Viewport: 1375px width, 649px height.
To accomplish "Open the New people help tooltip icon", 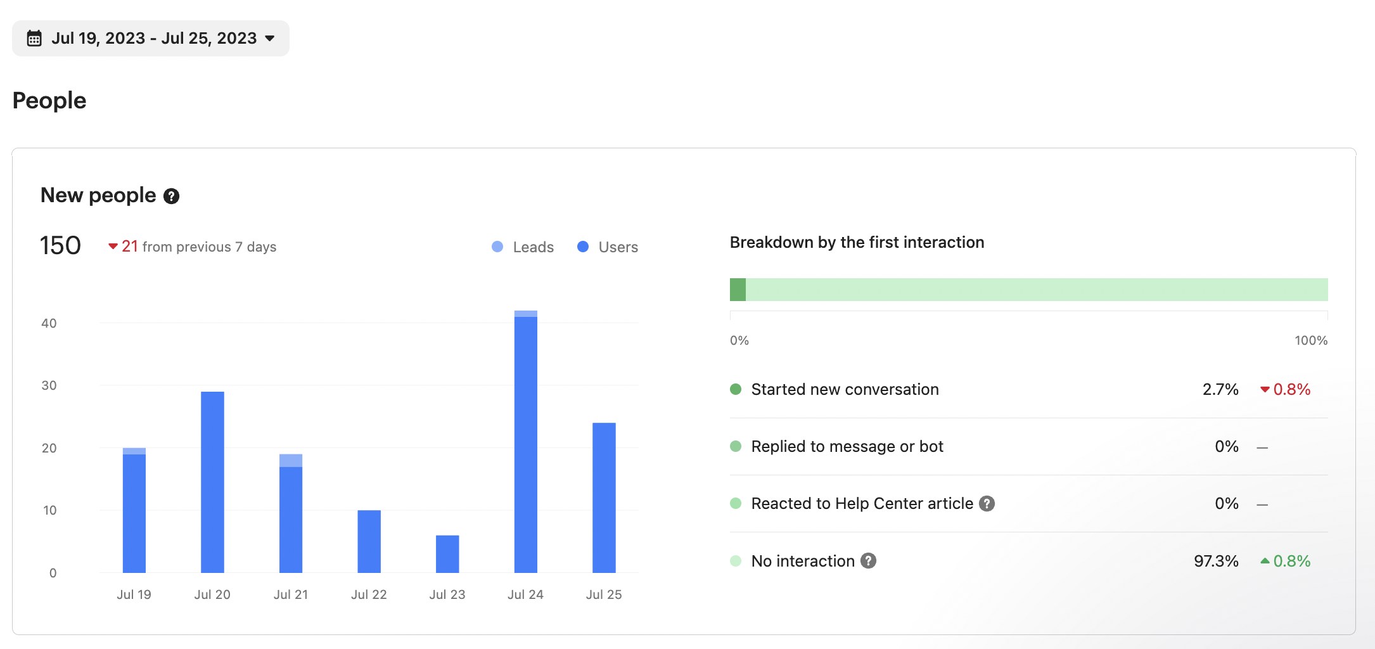I will tap(170, 196).
